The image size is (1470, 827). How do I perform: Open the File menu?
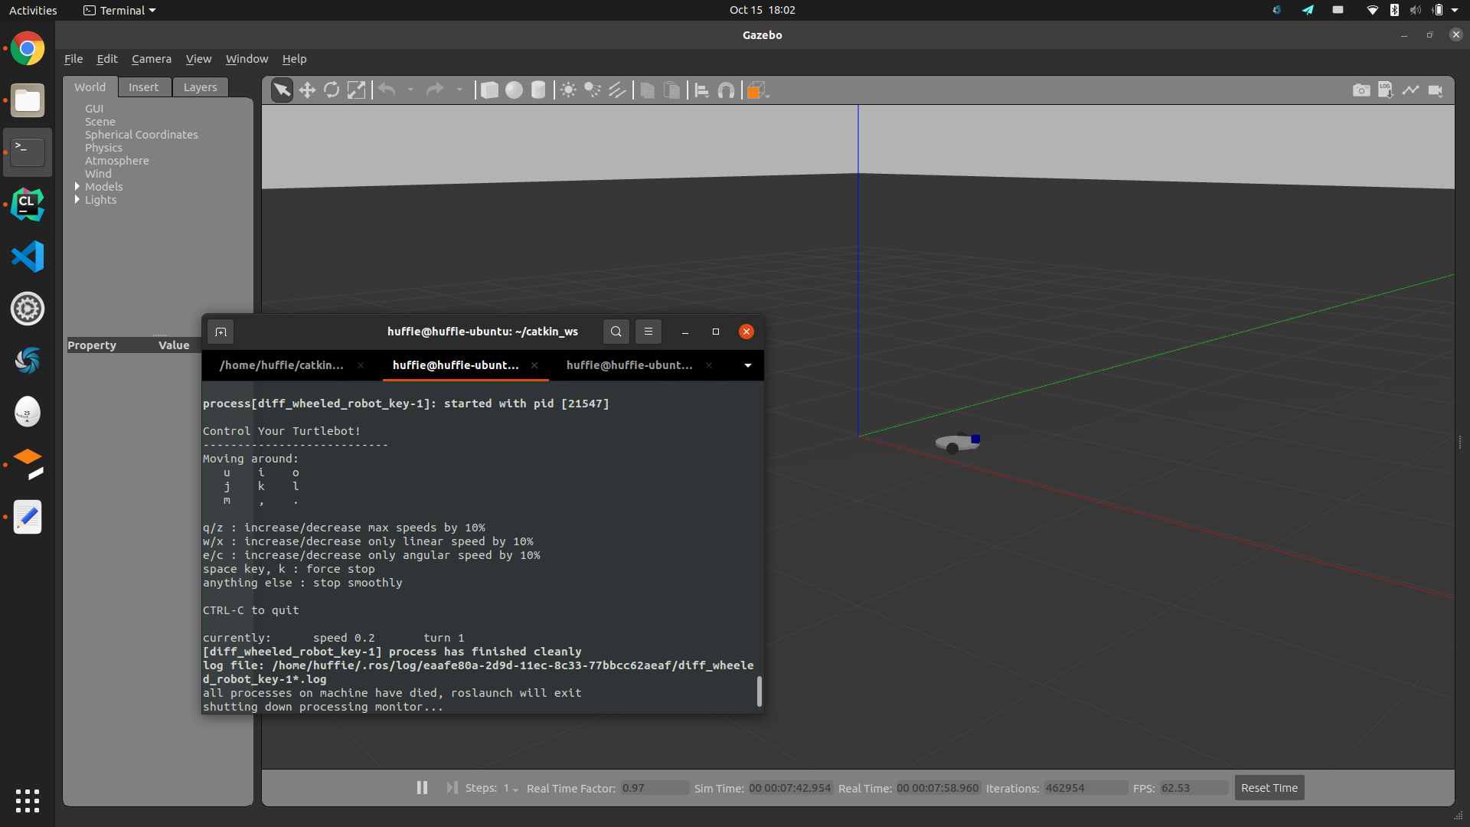73,59
